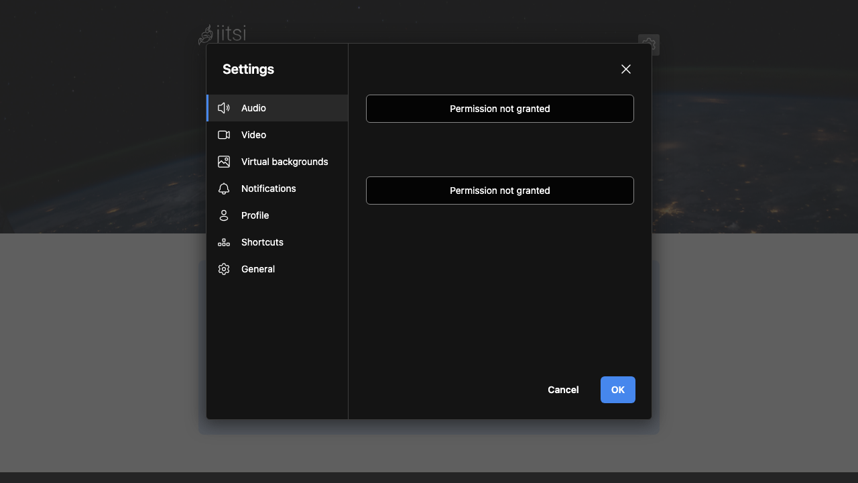Click the General gear icon
This screenshot has height=483, width=858.
tap(224, 269)
